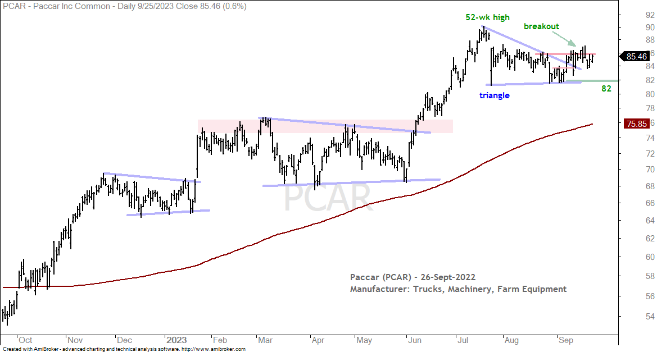657x352 pixels.
Task: Click the 'Manufacturer: Trucks, Machinery, Farm Equipment' caption
Action: click(459, 289)
